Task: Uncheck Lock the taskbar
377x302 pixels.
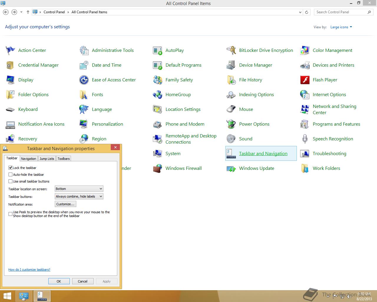Action: pos(11,168)
